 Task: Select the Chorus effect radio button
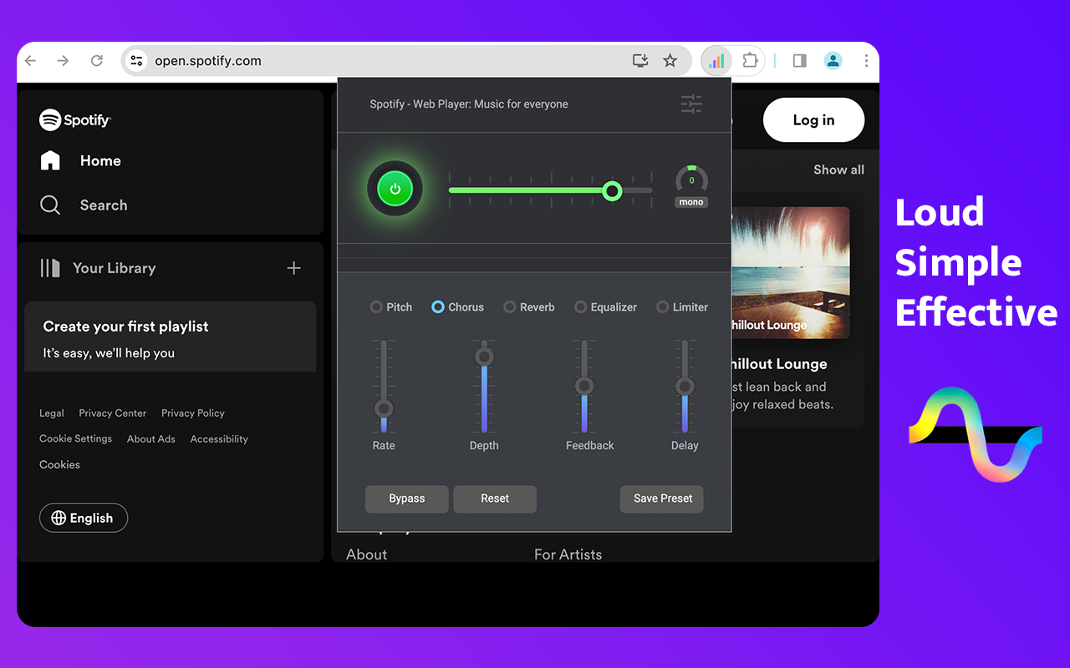[x=438, y=307]
